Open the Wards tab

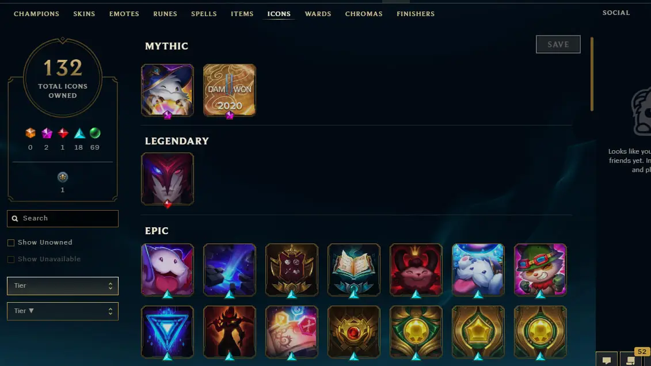(x=318, y=14)
